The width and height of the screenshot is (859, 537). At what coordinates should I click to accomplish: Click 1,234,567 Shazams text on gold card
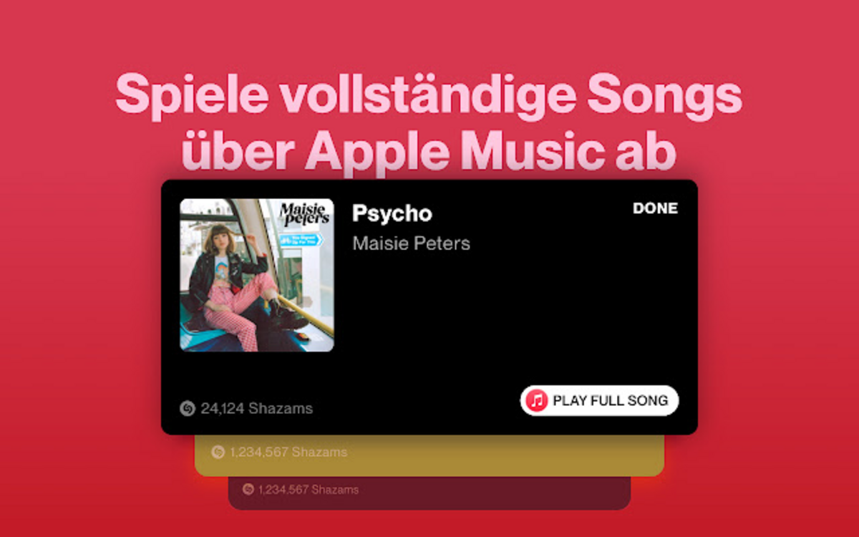288,452
